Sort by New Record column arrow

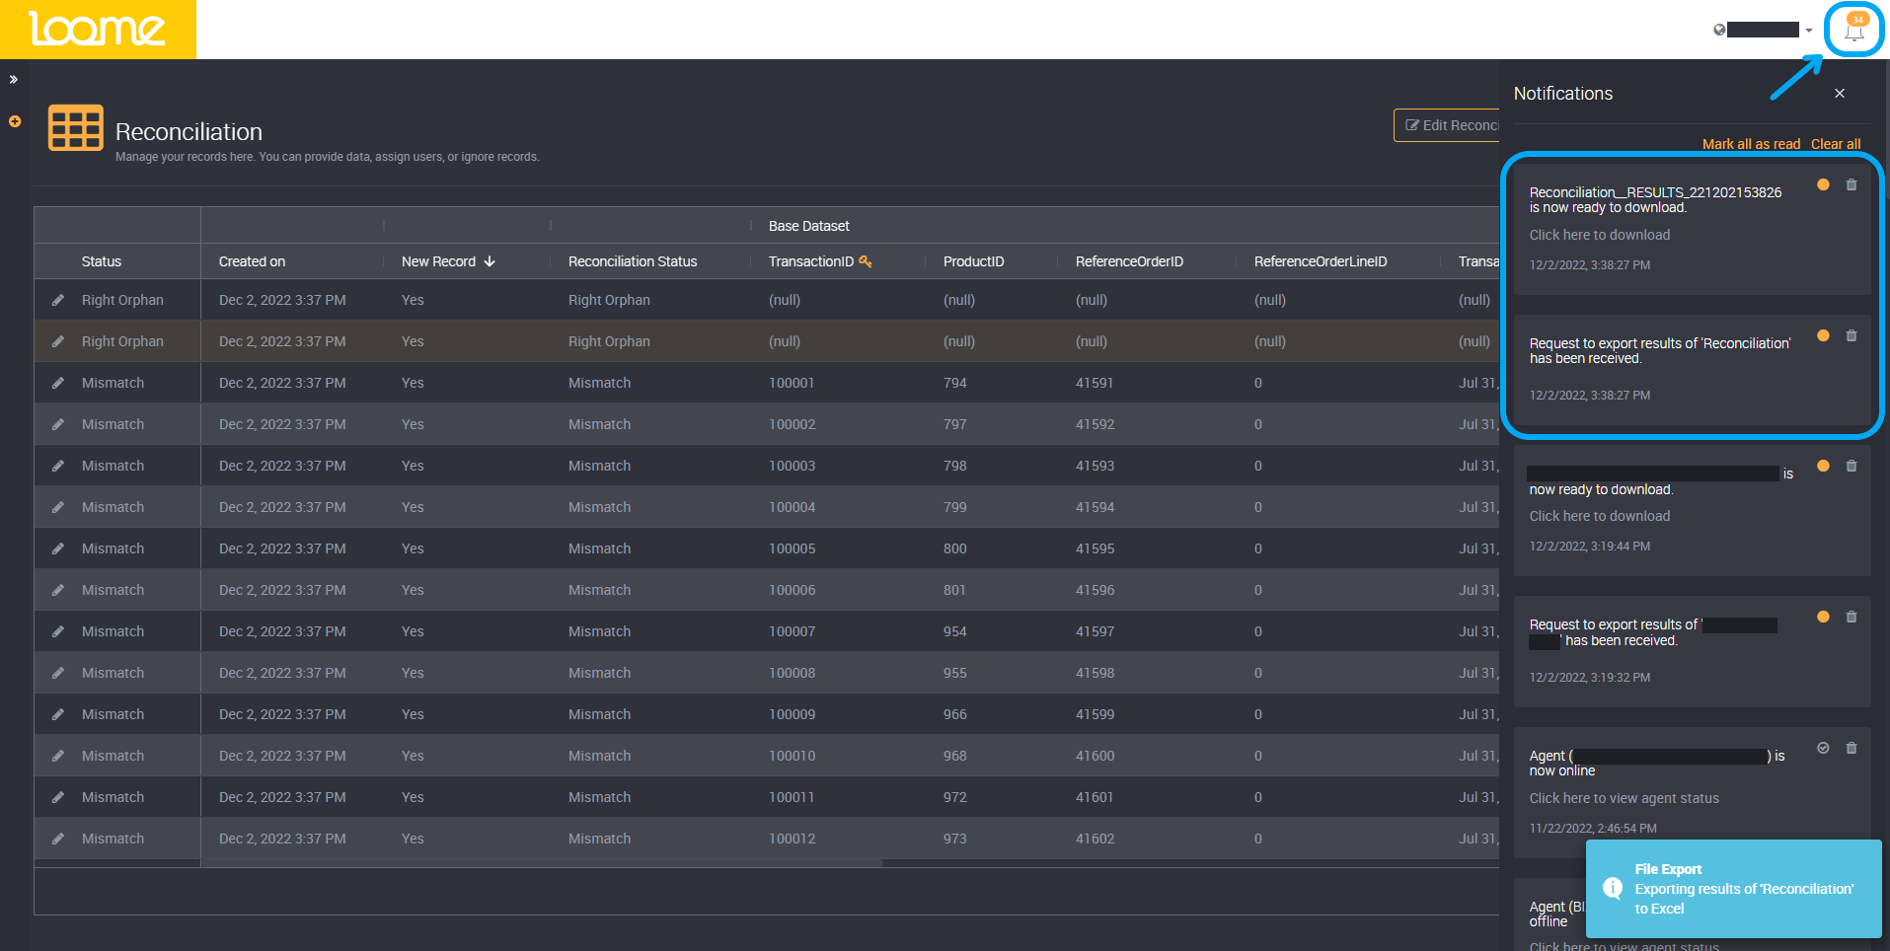490,261
